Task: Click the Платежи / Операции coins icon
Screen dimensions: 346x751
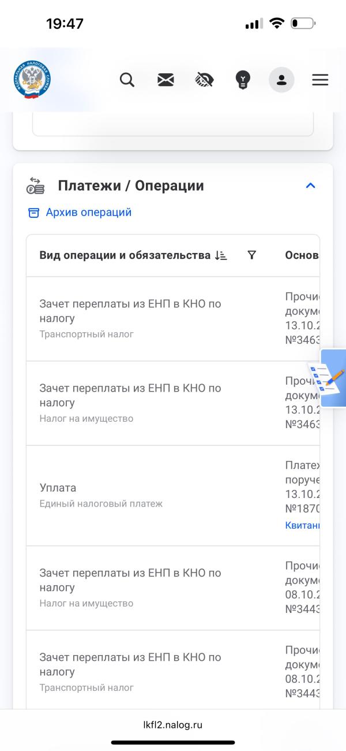Action: pos(35,186)
